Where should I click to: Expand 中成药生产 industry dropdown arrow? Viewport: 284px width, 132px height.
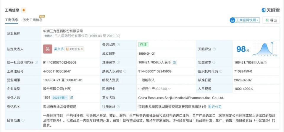(169, 89)
